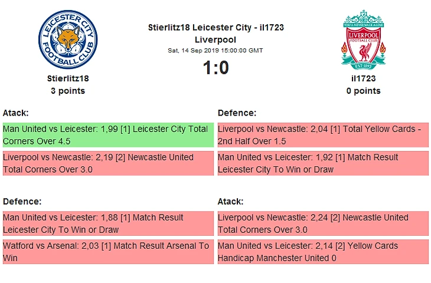Click the 0 points label for il1723

coord(363,91)
